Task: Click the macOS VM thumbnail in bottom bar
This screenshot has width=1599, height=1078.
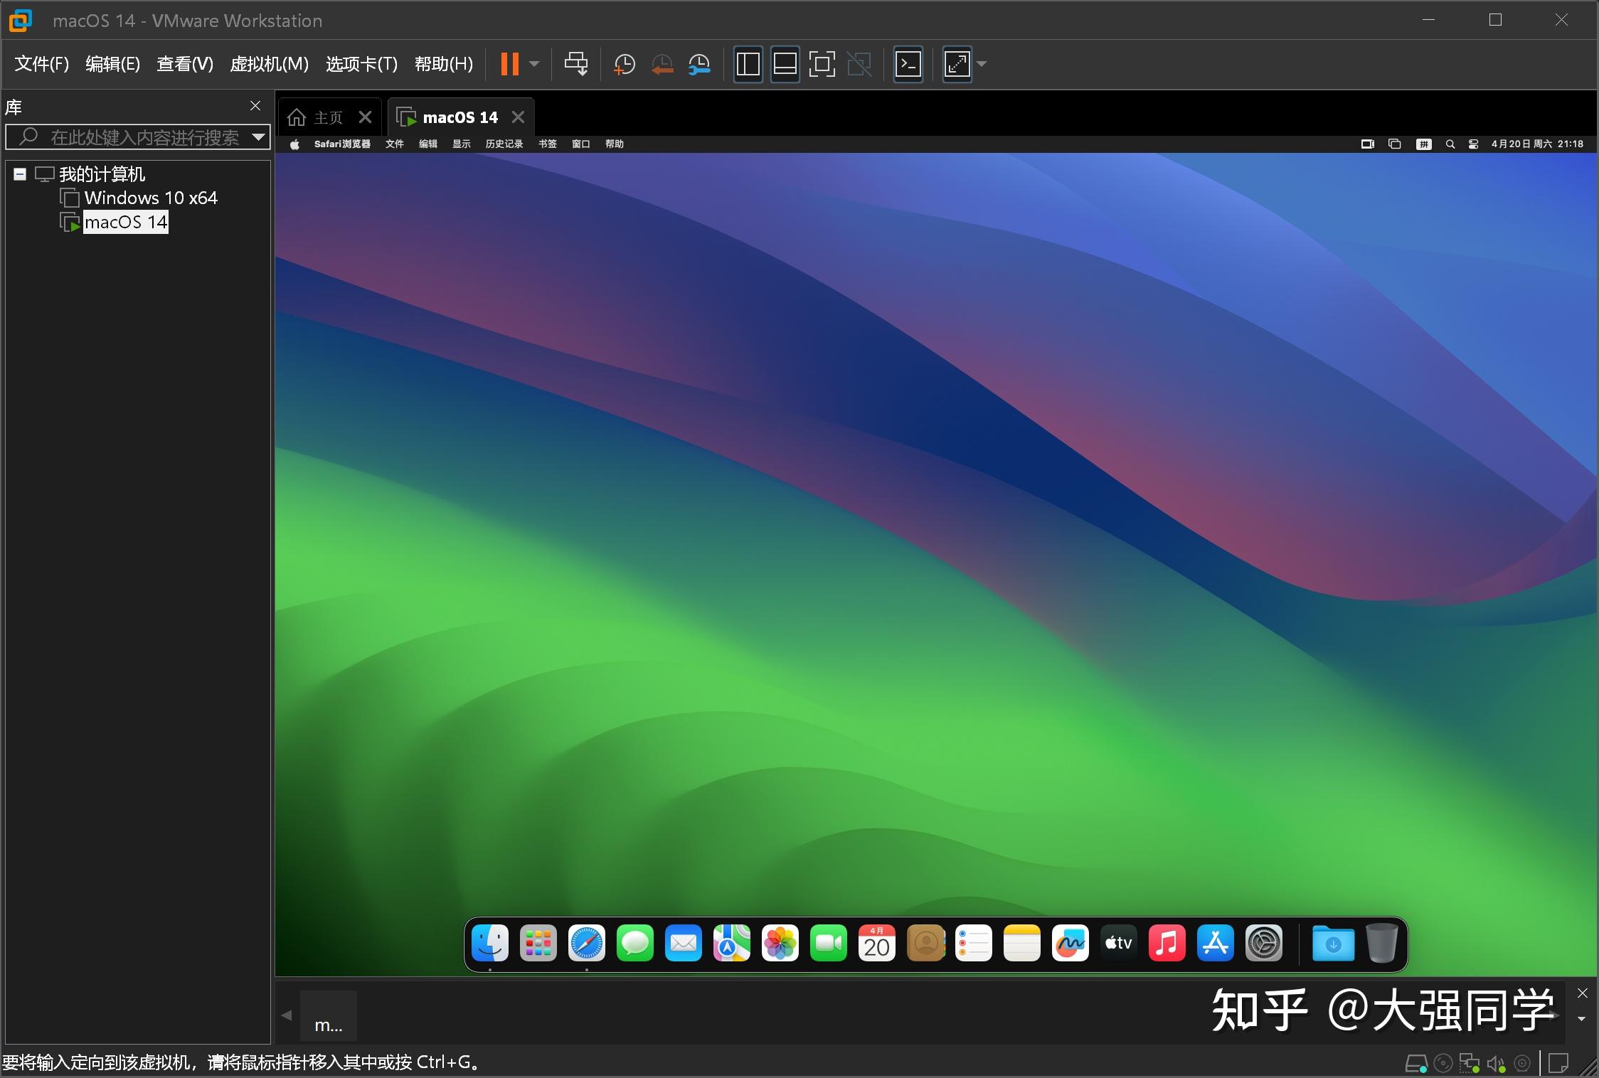Action: coord(328,1015)
